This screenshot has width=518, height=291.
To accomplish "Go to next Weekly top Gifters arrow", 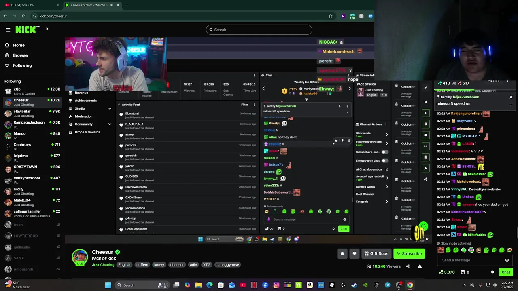I will click(350, 89).
